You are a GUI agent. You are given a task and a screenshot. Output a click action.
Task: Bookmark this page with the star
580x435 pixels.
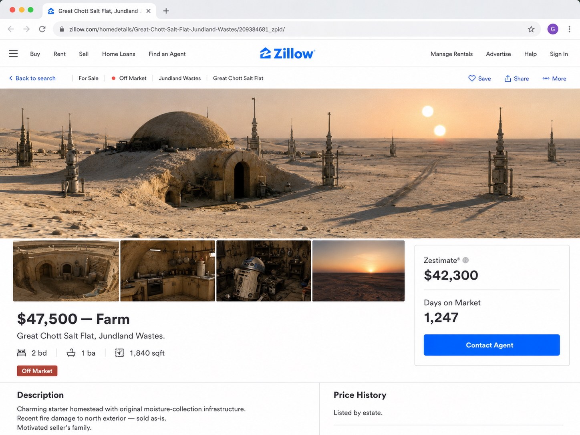pos(531,29)
